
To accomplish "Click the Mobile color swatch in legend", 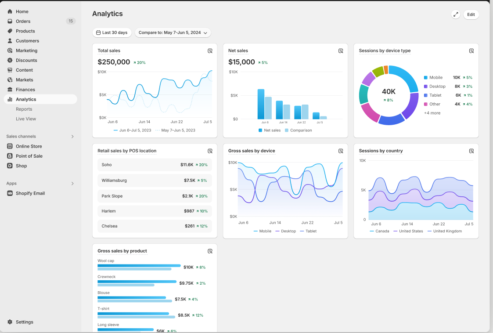I will [x=425, y=78].
